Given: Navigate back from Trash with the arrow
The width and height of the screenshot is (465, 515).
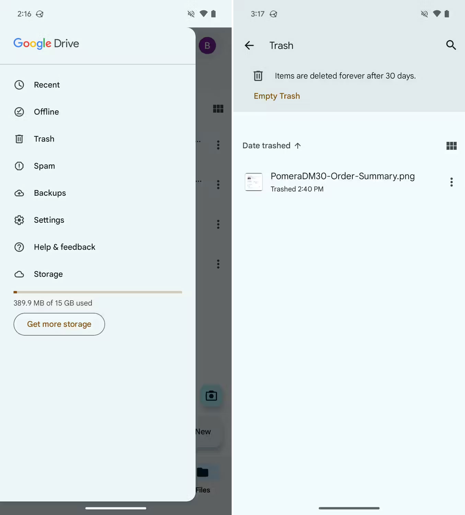Looking at the screenshot, I should (x=249, y=45).
